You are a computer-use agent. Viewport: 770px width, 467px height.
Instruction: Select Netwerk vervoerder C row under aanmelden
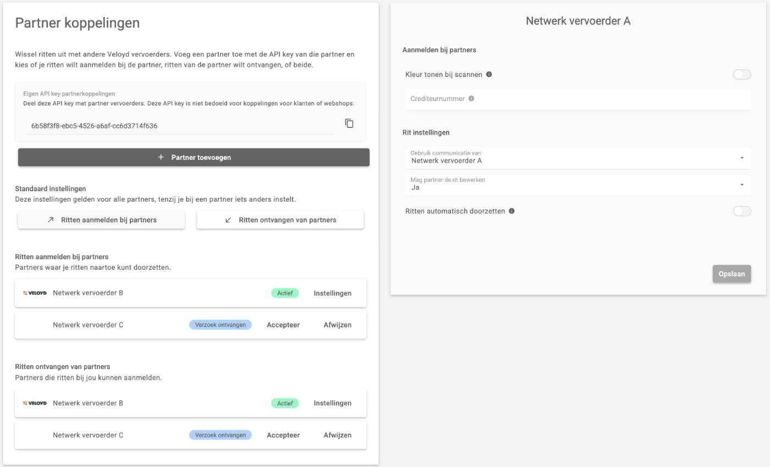(190, 325)
